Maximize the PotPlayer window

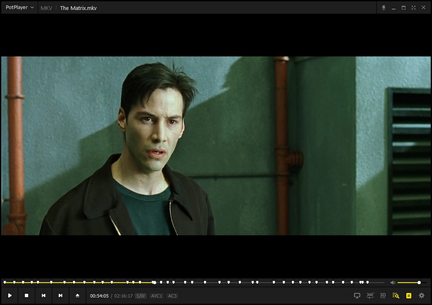pyautogui.click(x=404, y=8)
